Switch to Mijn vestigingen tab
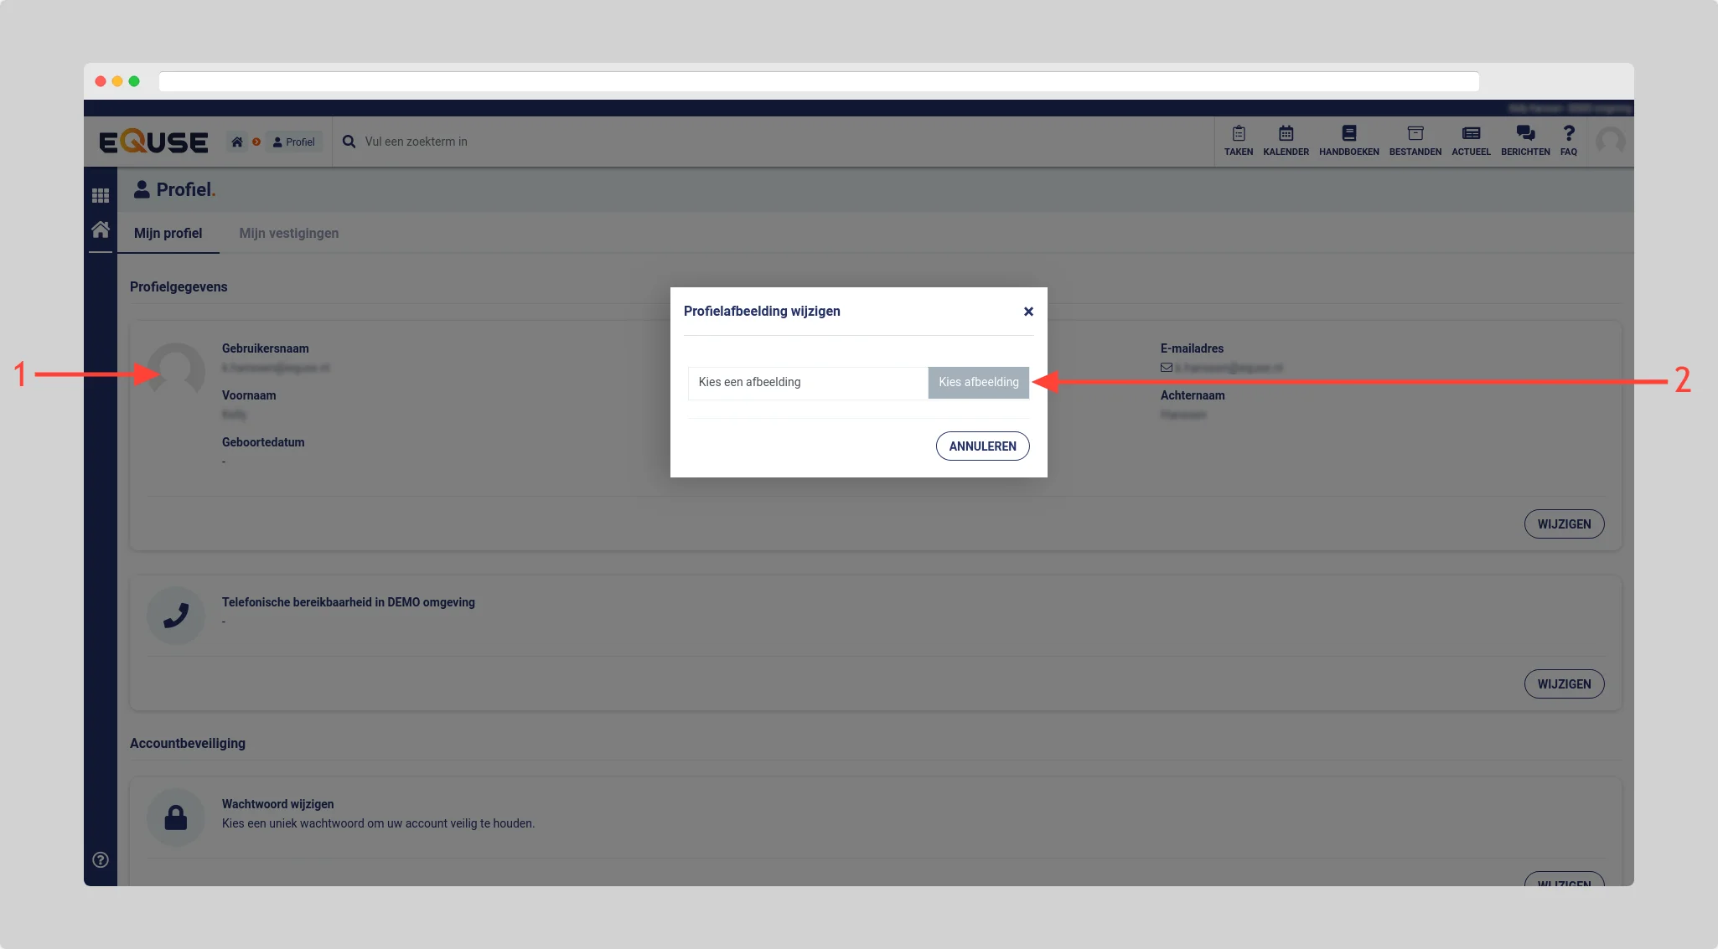Image resolution: width=1718 pixels, height=949 pixels. pyautogui.click(x=288, y=233)
